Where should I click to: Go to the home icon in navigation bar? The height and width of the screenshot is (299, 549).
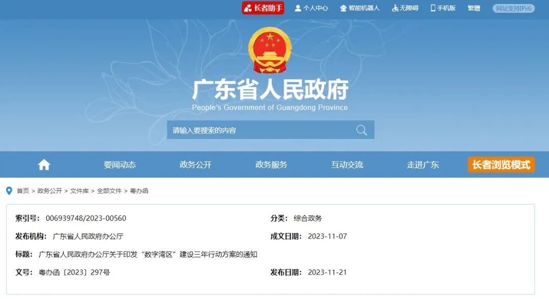[x=44, y=164]
